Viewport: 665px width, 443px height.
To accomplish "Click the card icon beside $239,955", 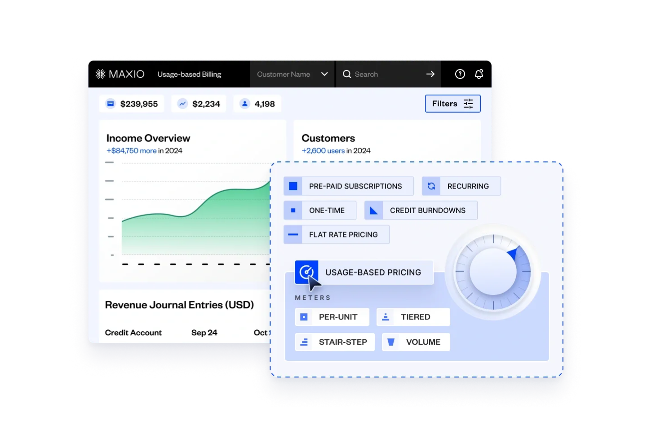I will point(111,104).
